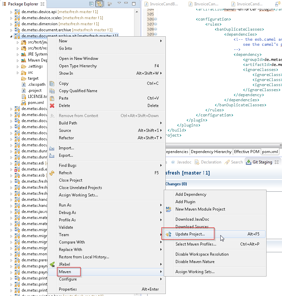The width and height of the screenshot is (282, 296).
Task: Switch to the Dependency Hierarchy tab
Action: [211, 152]
